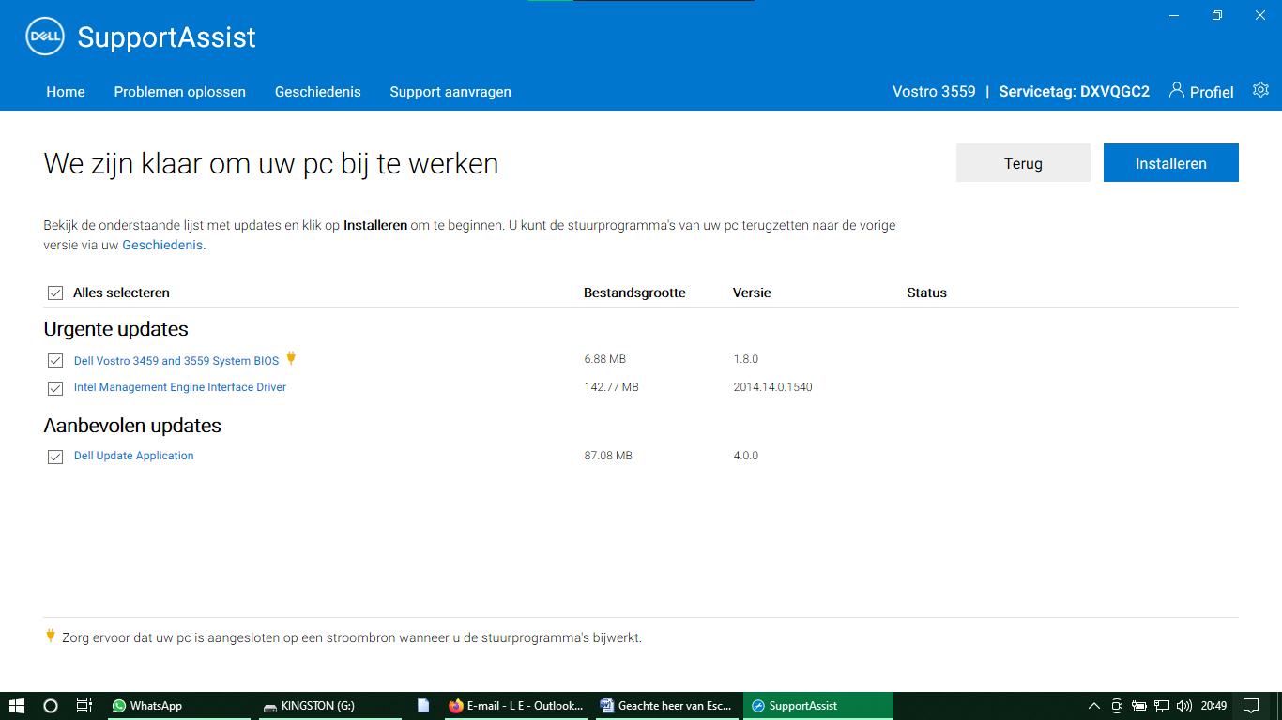Viewport: 1282px width, 720px height.
Task: Show hidden system tray icons
Action: click(1093, 706)
